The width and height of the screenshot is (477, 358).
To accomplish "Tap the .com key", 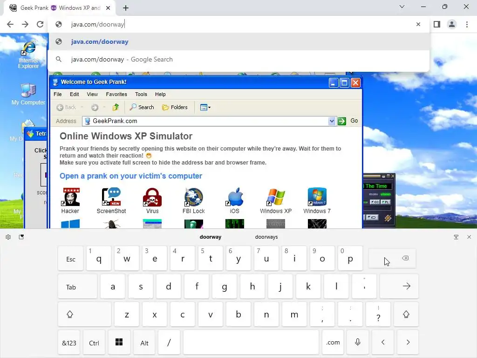I will 333,343.
